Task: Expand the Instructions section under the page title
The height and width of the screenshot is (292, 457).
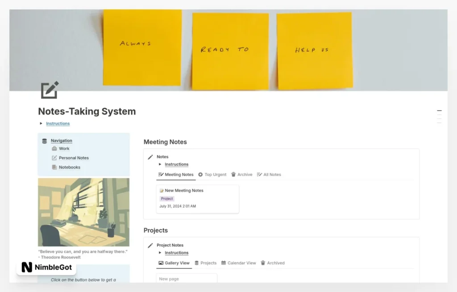Action: [x=41, y=123]
